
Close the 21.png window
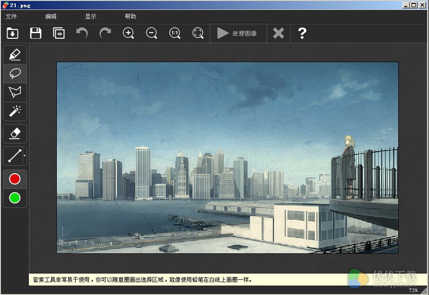[x=422, y=5]
